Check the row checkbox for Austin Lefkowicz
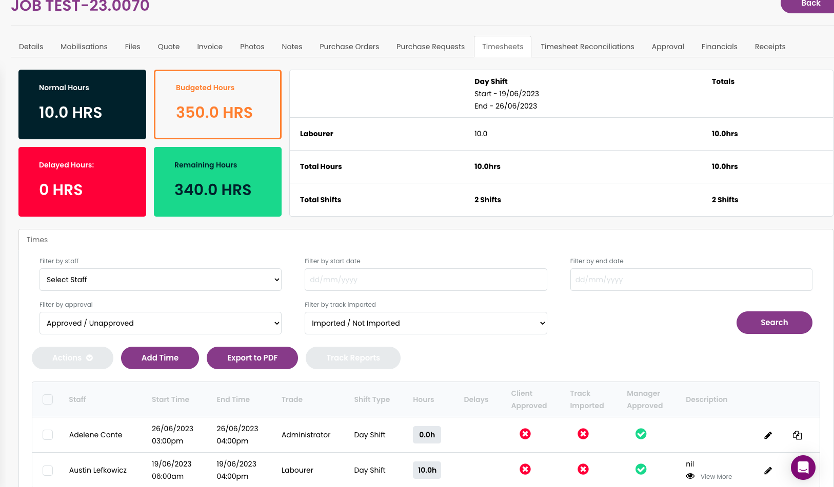The height and width of the screenshot is (487, 834). [48, 470]
